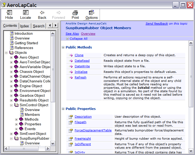Click the Gearbox Object book icon
The width and height of the screenshot is (195, 155).
(x=16, y=95)
